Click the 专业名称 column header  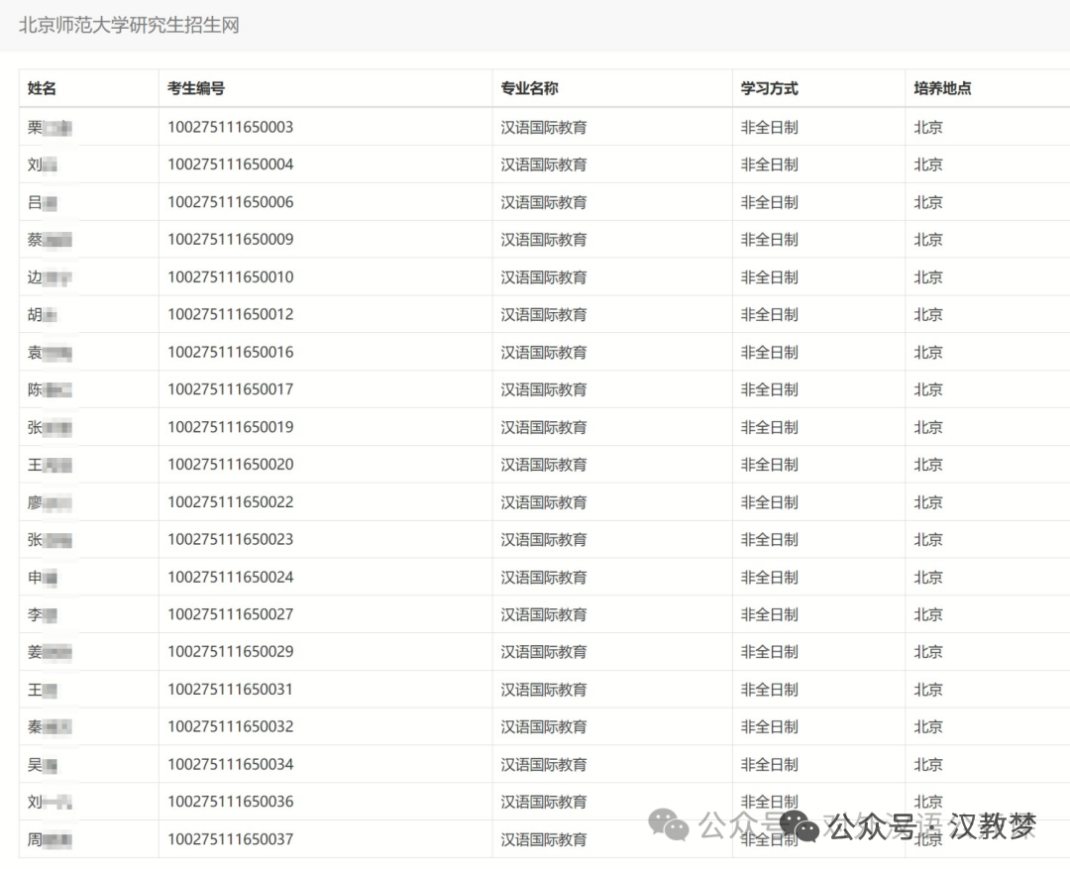[x=529, y=88]
